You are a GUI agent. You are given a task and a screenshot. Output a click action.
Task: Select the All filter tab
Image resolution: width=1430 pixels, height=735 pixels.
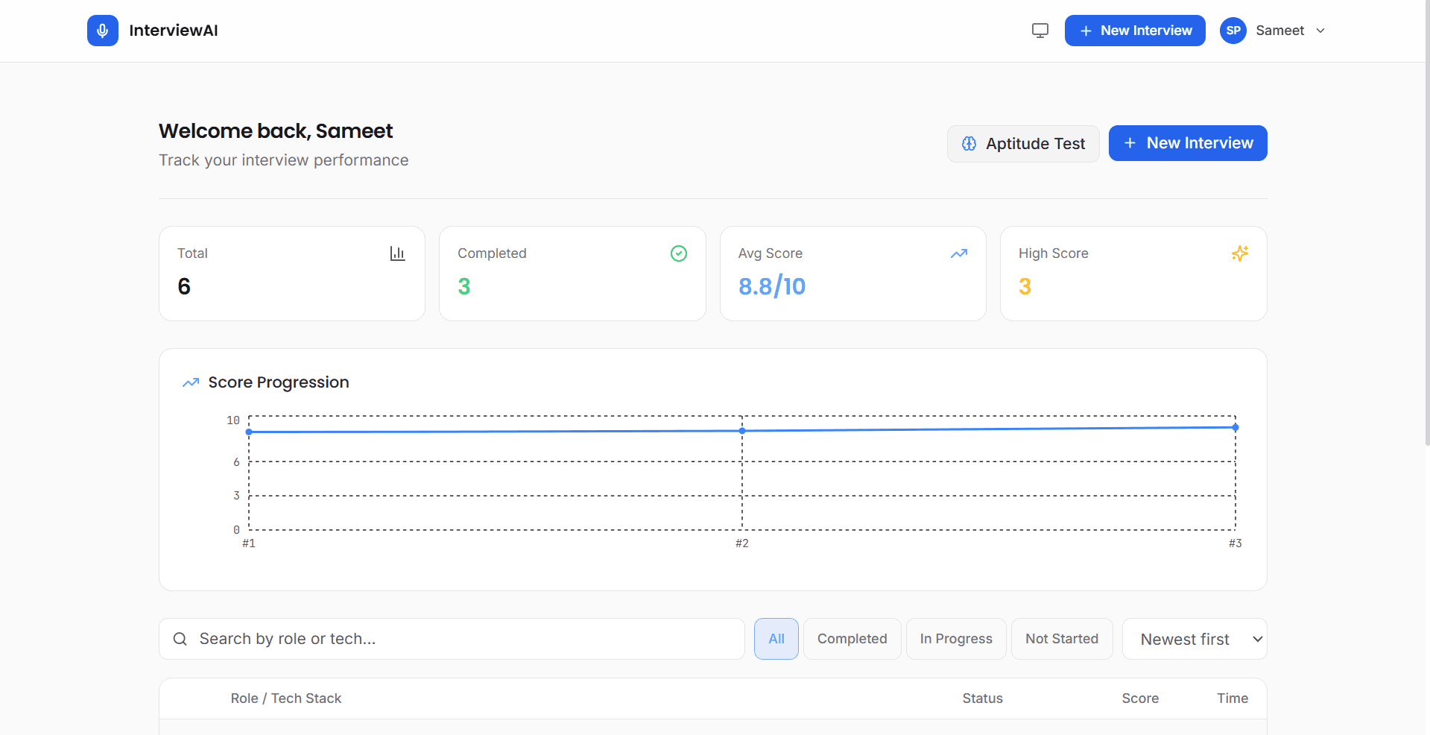pyautogui.click(x=776, y=639)
